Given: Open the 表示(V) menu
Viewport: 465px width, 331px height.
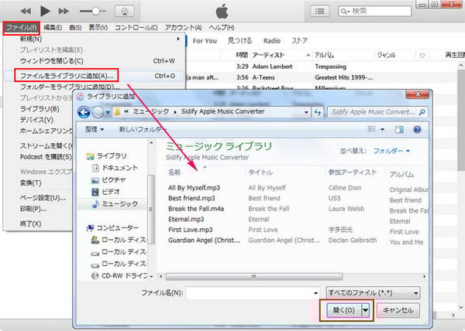Looking at the screenshot, I should (98, 28).
